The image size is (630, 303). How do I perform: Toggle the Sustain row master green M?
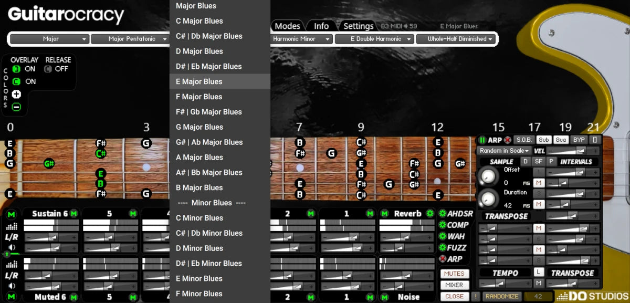11,214
